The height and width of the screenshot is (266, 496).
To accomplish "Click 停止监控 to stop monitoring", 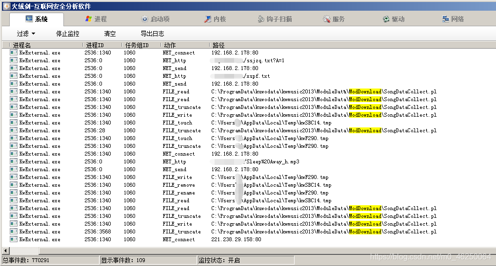I will [68, 34].
